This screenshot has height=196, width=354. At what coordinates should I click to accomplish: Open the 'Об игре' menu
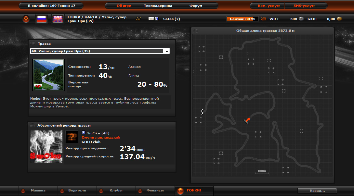coord(122,6)
